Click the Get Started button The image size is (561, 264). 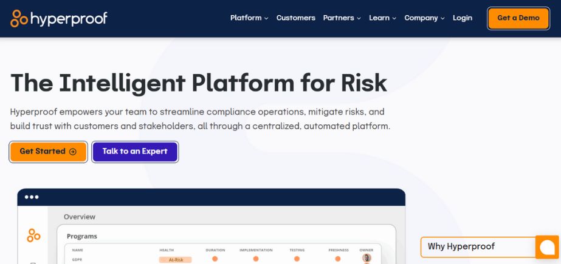48,152
